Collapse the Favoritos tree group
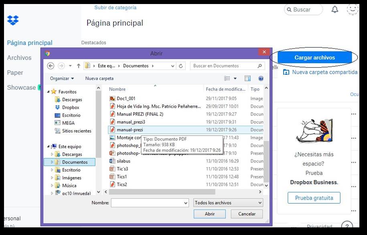The image size is (367, 235). [x=48, y=92]
